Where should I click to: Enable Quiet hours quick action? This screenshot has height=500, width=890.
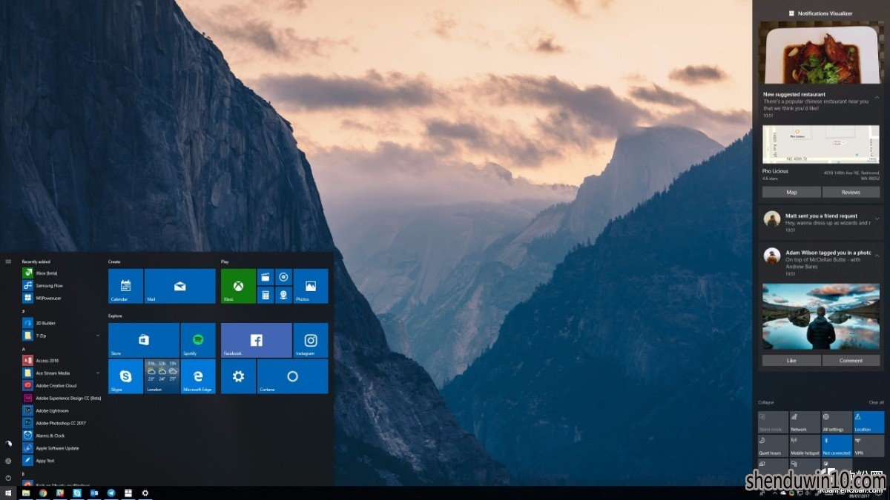click(773, 446)
